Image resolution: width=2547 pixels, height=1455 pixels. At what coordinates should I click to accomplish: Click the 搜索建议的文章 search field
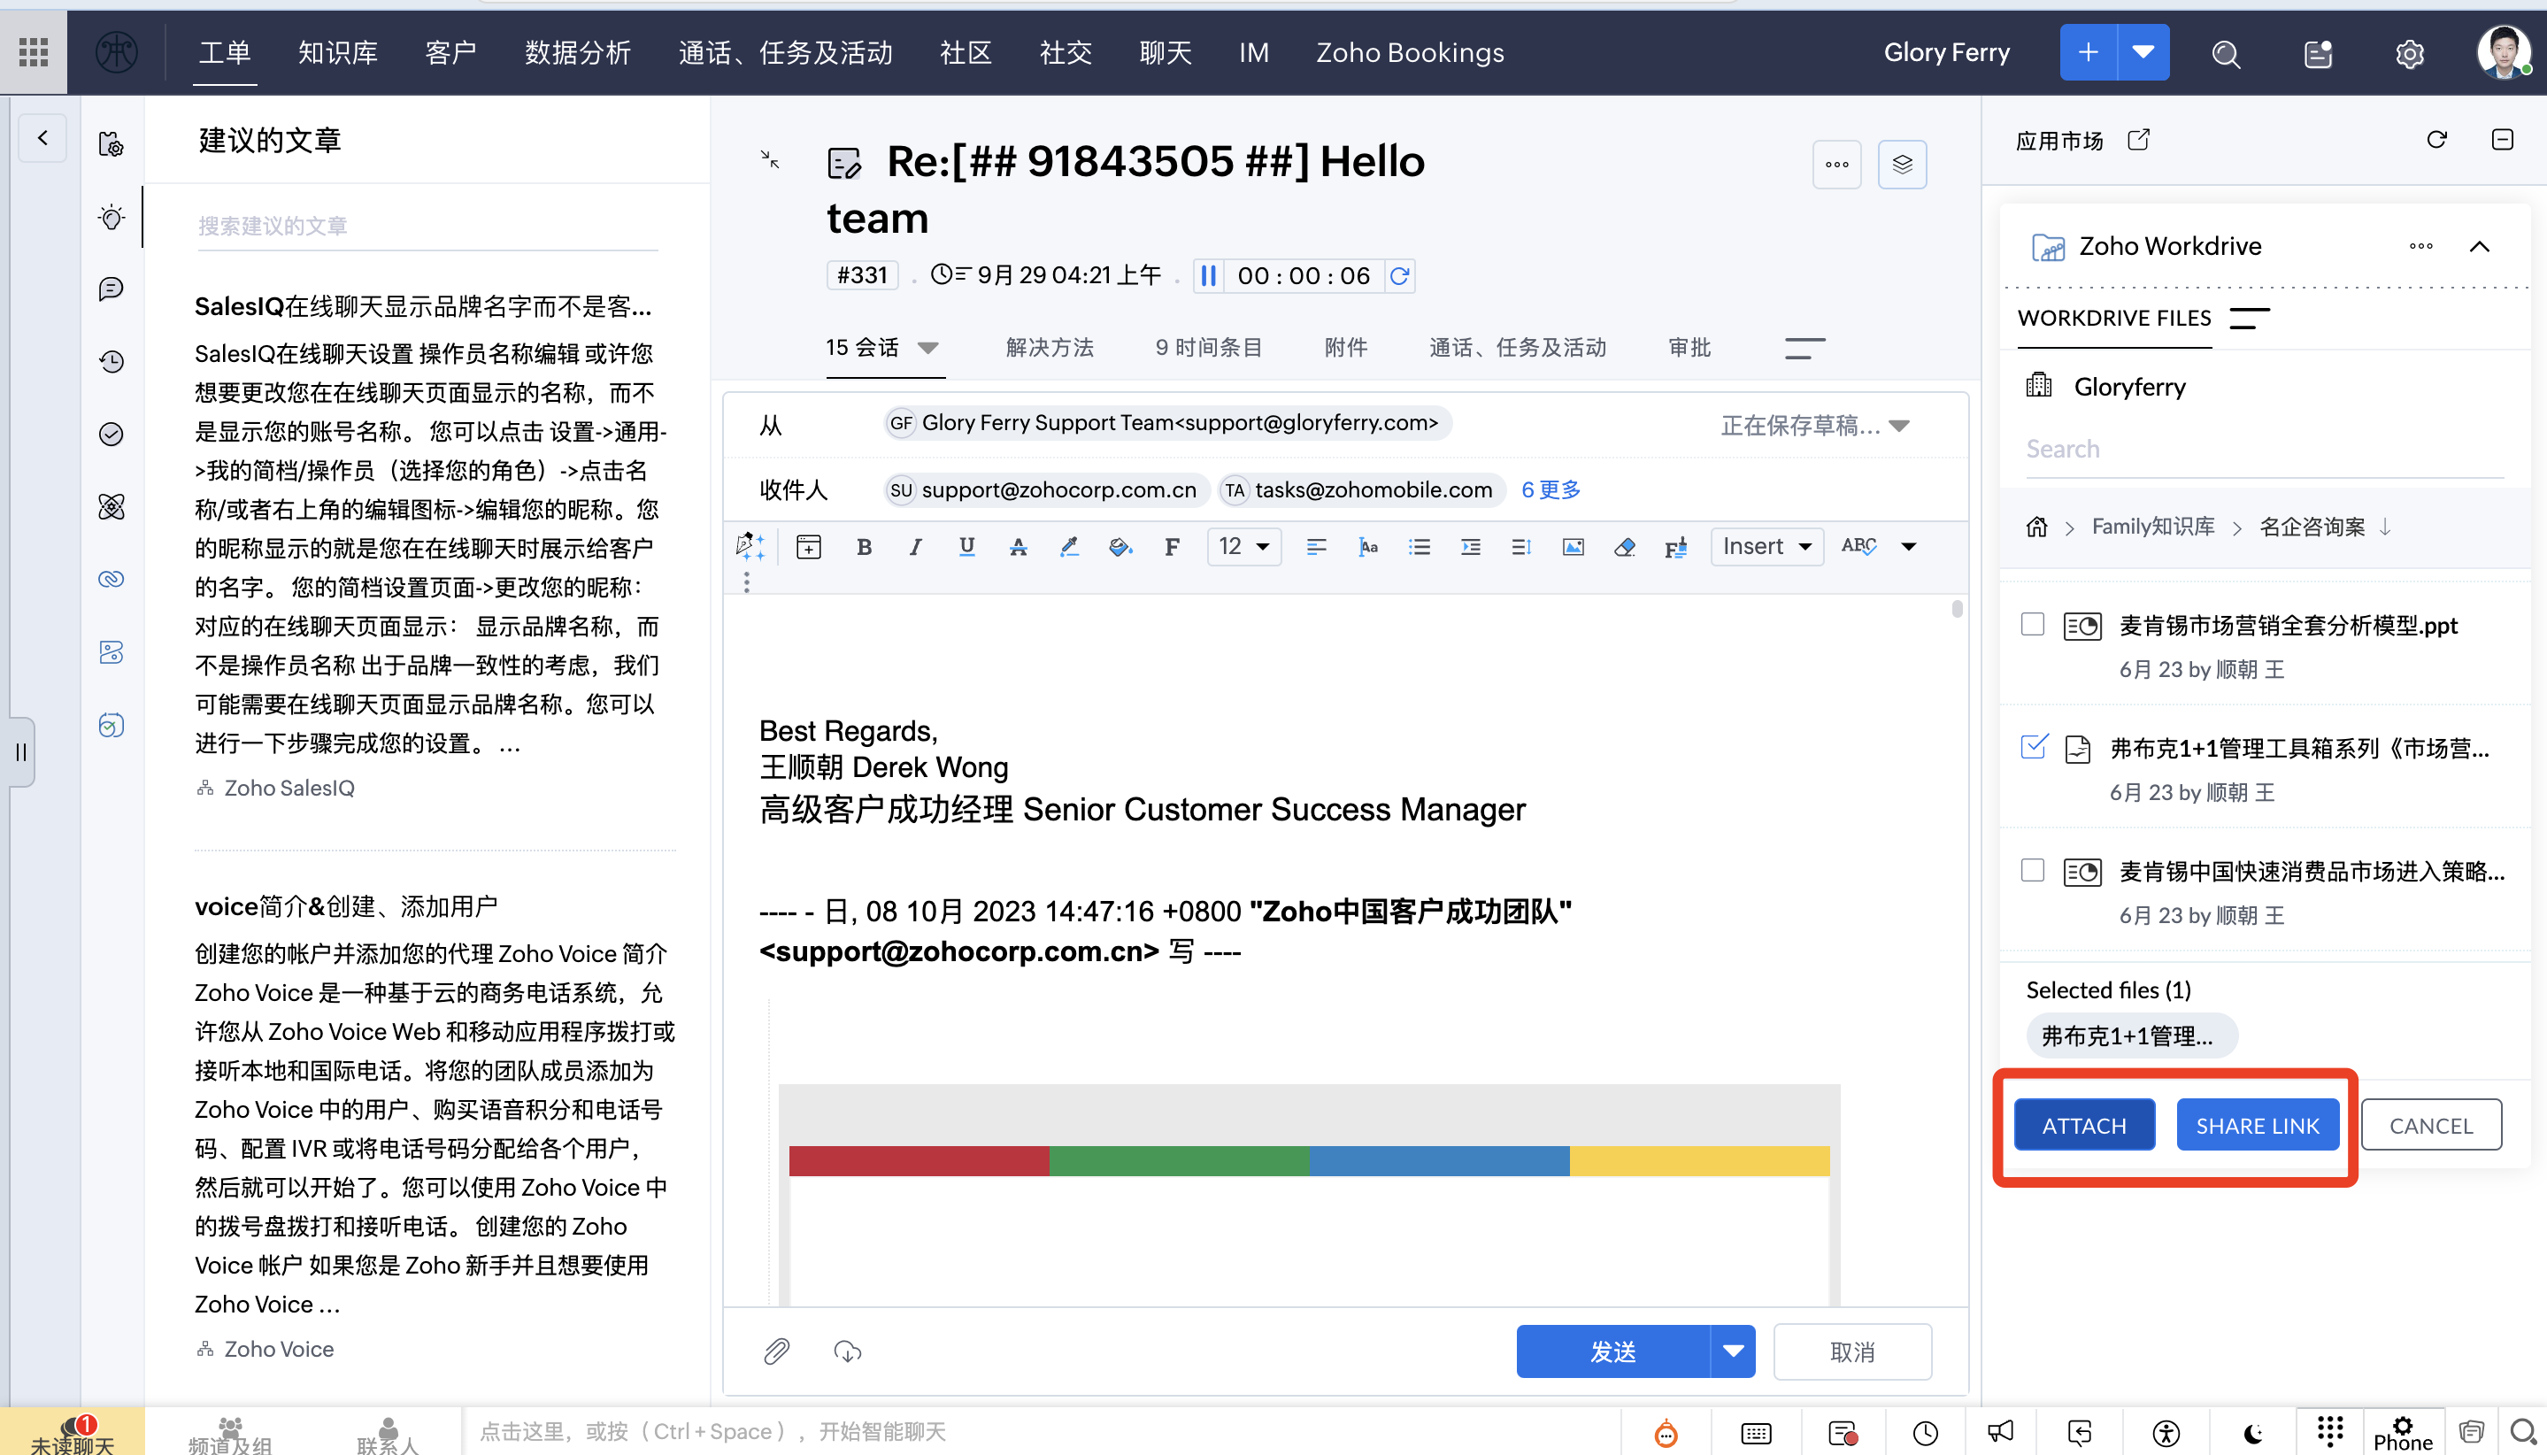coord(427,226)
